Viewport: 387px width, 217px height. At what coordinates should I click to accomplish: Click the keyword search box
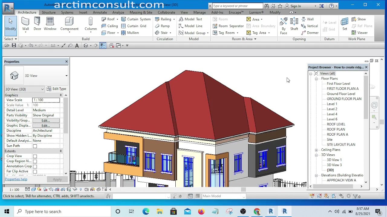coord(237,6)
